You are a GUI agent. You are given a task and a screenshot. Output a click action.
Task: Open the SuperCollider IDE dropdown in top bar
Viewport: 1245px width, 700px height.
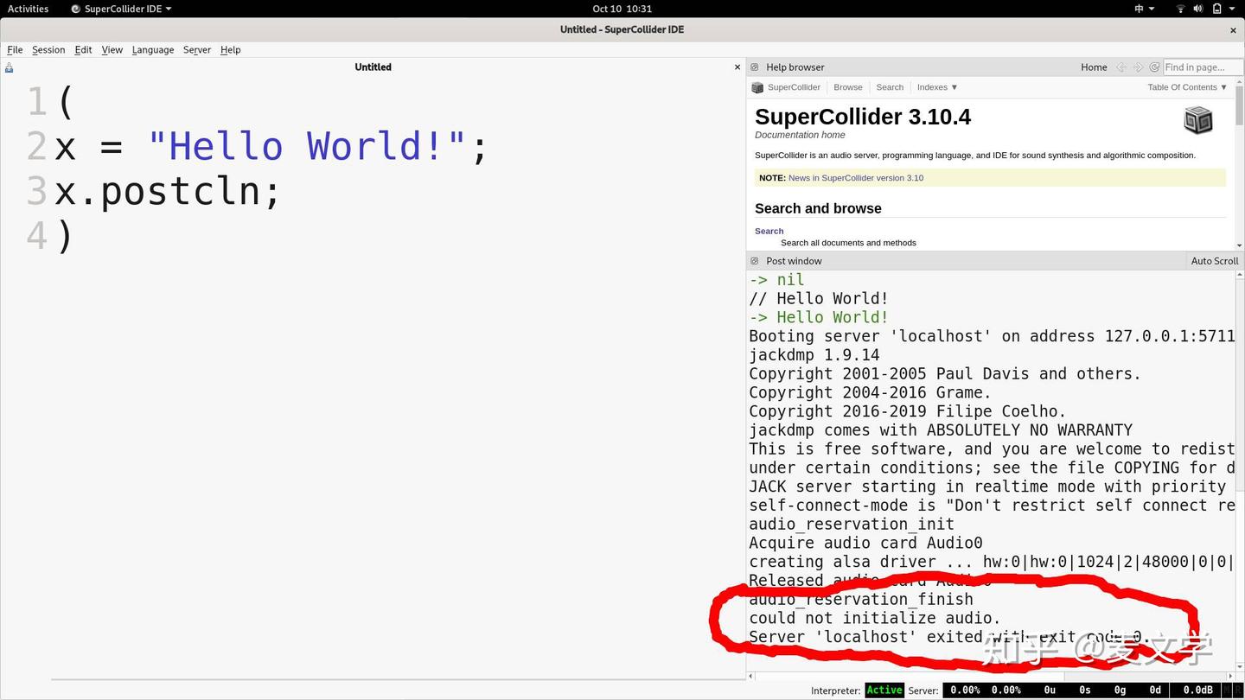120,9
